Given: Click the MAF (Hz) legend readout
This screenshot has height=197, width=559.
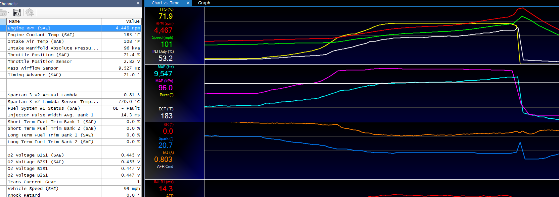Looking at the screenshot, I should [x=164, y=71].
